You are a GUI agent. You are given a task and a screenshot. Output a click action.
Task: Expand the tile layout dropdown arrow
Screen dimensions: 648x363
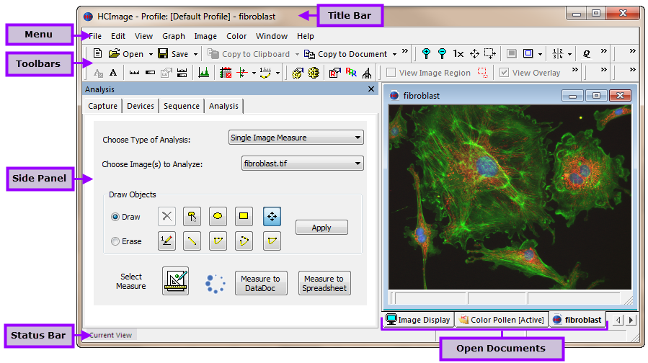[570, 54]
